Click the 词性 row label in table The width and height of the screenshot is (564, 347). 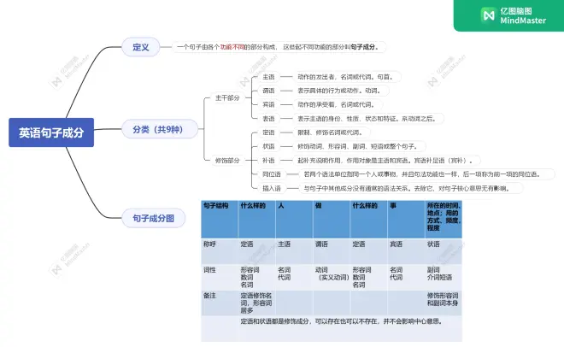point(210,269)
